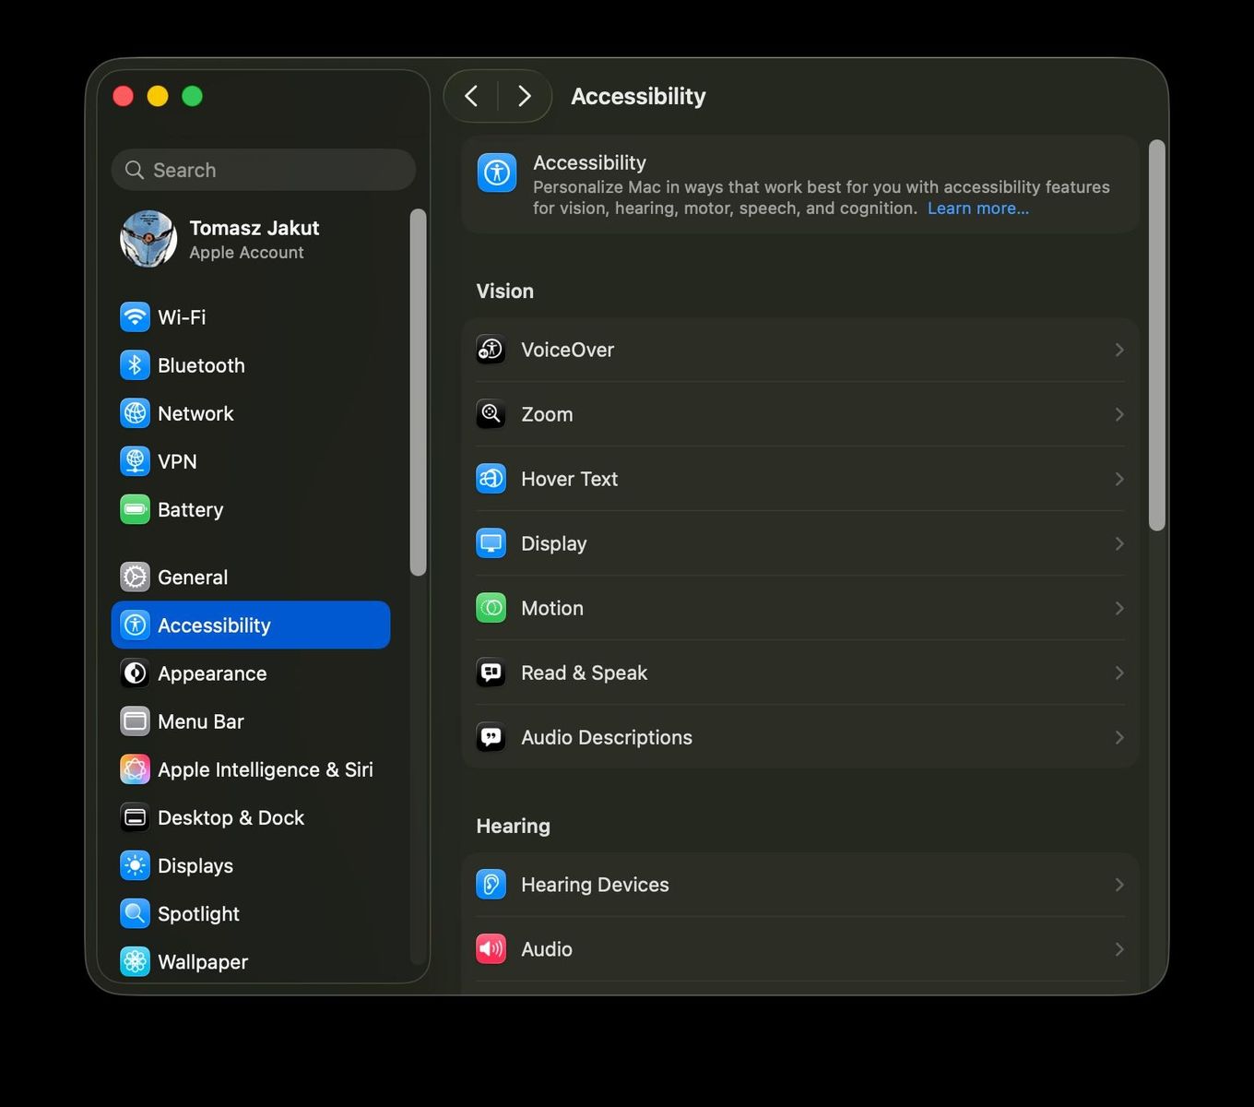This screenshot has height=1107, width=1254.
Task: Open the red Audio speaker icon
Action: [491, 948]
